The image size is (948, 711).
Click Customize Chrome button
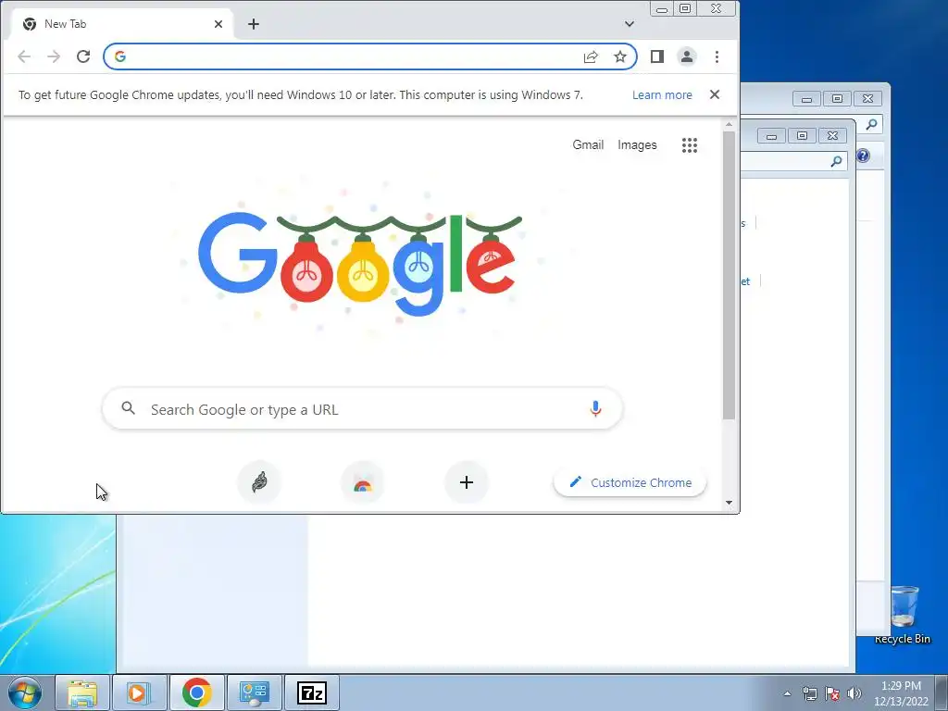630,482
